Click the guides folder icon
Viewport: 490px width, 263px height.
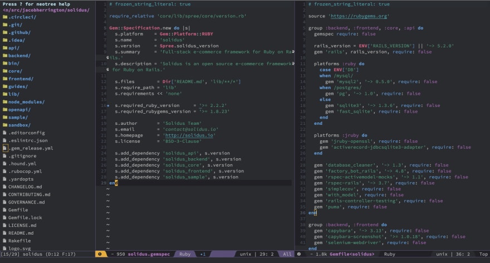point(5,86)
